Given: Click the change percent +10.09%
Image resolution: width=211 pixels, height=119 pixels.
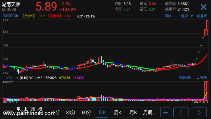Looking at the screenshot, I should pyautogui.click(x=68, y=9).
